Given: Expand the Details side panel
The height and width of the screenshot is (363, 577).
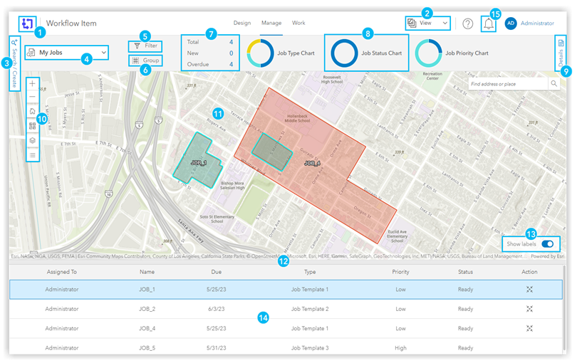Looking at the screenshot, I should point(561,54).
